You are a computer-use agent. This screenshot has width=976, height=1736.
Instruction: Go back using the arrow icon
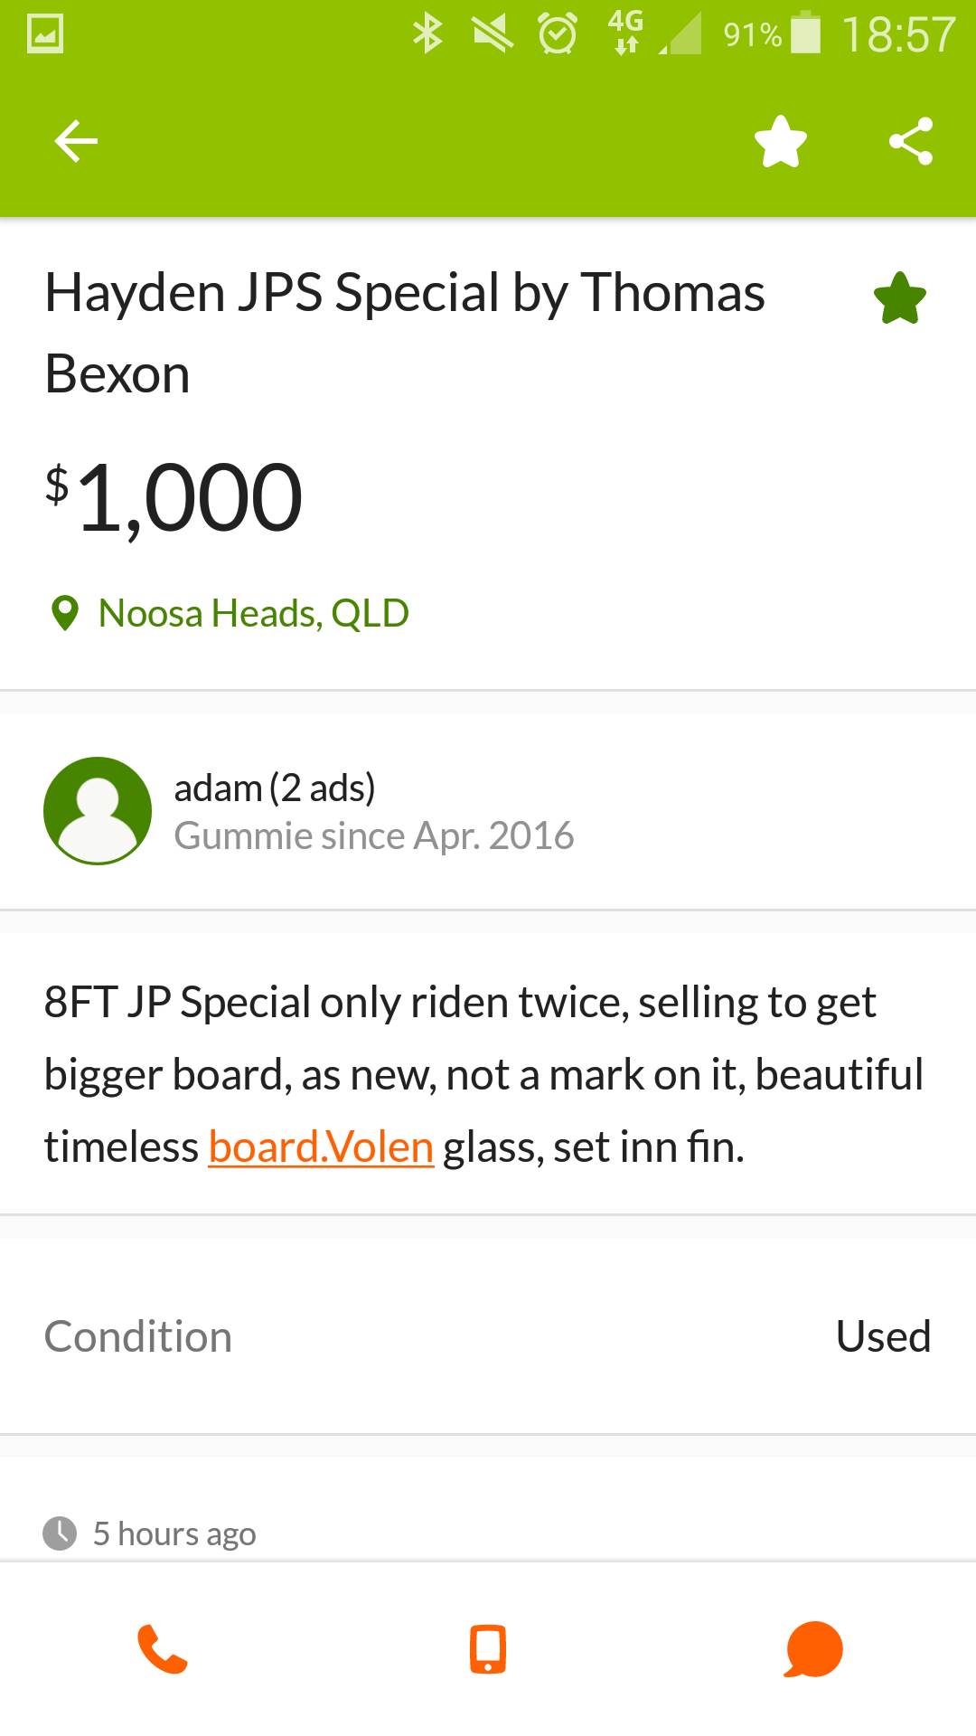click(x=76, y=141)
